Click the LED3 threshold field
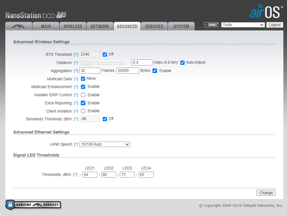 pos(127,174)
